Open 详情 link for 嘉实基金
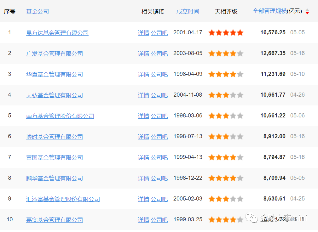This screenshot has height=232, width=318. coord(143,220)
